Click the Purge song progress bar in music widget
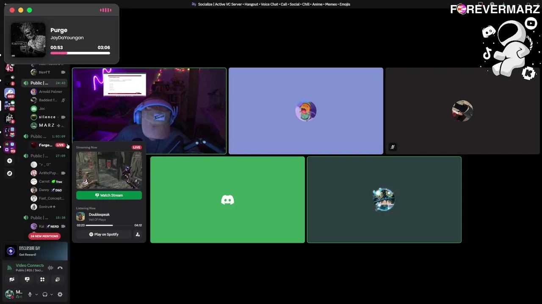 click(80, 53)
